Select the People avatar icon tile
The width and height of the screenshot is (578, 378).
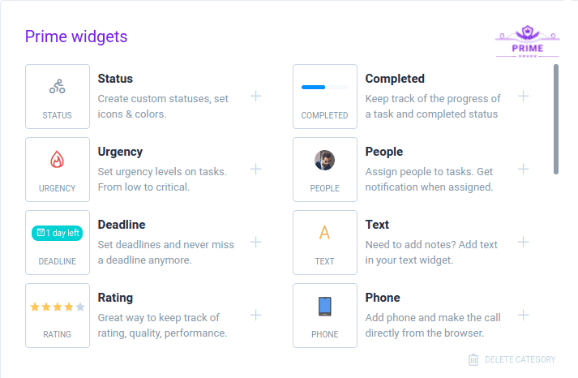[325, 170]
